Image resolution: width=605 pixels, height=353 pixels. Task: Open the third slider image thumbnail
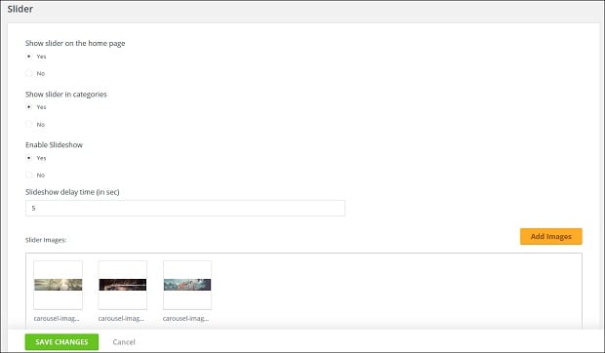(187, 285)
